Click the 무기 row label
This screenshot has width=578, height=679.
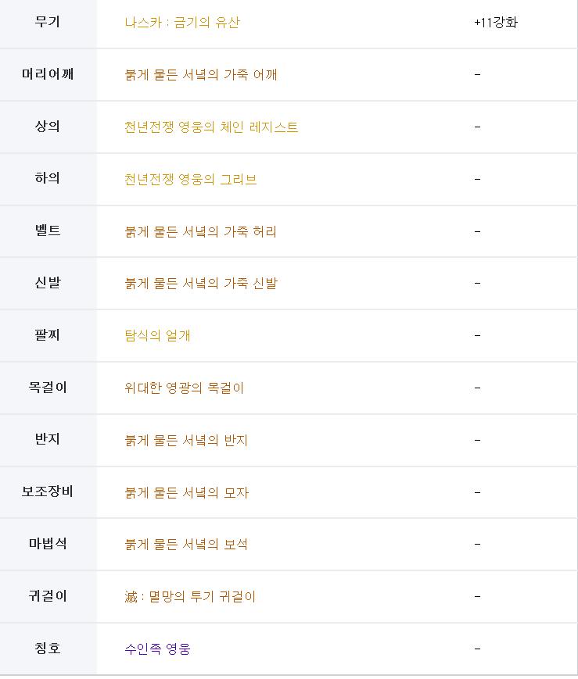(x=48, y=22)
